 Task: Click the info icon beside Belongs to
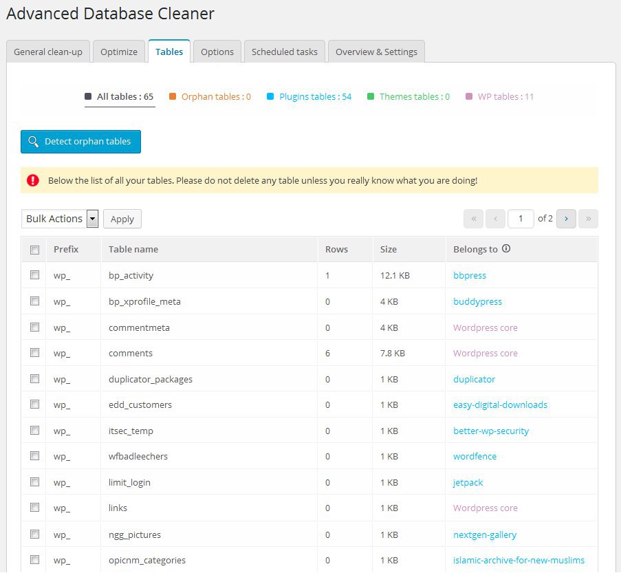(x=506, y=248)
